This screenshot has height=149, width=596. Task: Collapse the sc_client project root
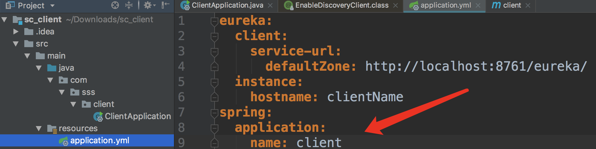pos(4,20)
